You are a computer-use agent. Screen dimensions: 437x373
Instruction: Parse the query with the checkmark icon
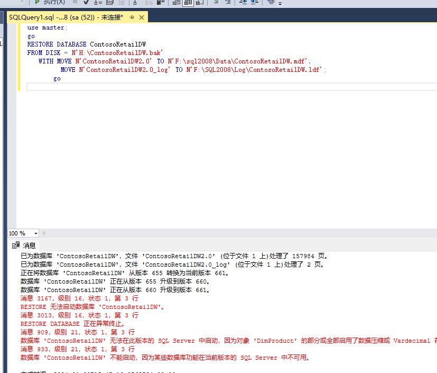86,2
